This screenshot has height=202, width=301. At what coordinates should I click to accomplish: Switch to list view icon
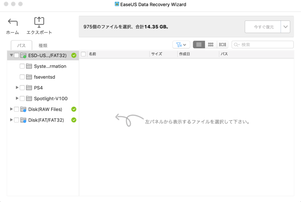point(199,45)
